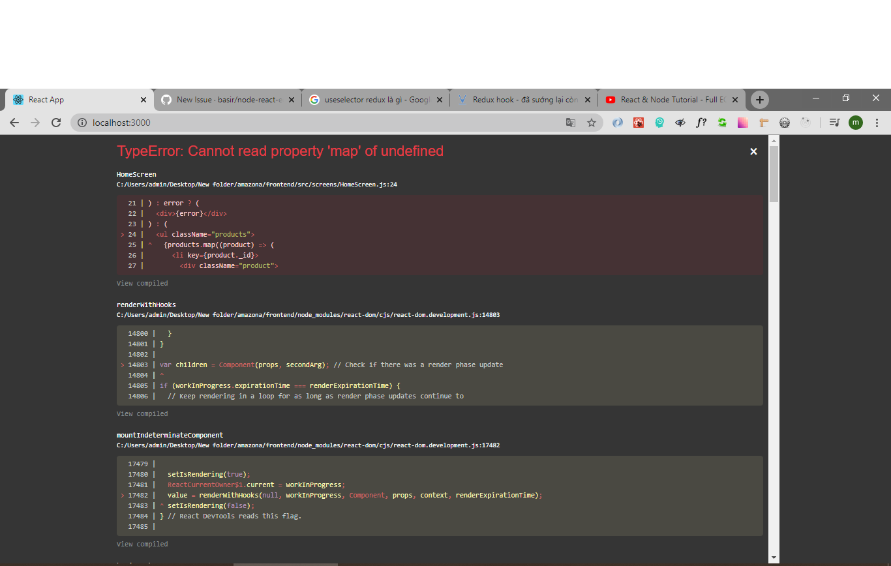Click the HomeScreen function name
This screenshot has height=566, width=891.
pos(136,175)
